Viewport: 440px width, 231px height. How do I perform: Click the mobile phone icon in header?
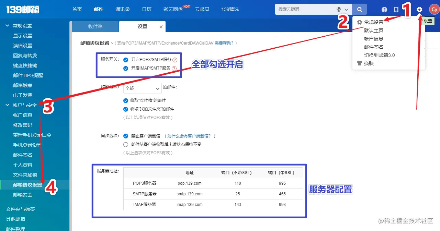pos(396,10)
